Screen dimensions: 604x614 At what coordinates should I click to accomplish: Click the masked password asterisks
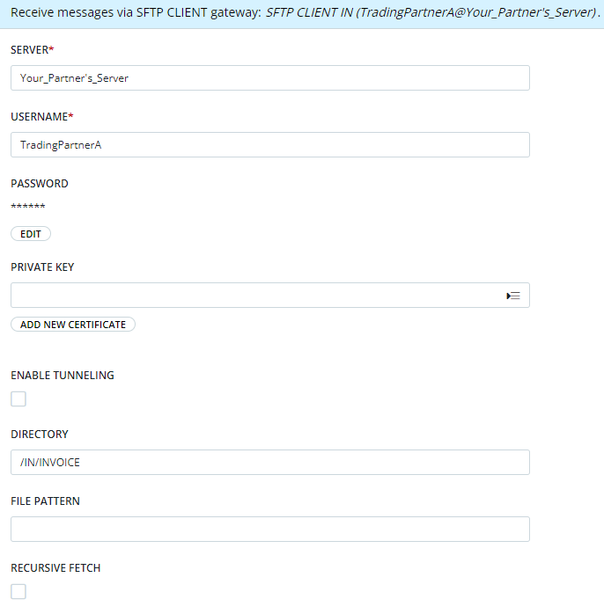pyautogui.click(x=28, y=207)
